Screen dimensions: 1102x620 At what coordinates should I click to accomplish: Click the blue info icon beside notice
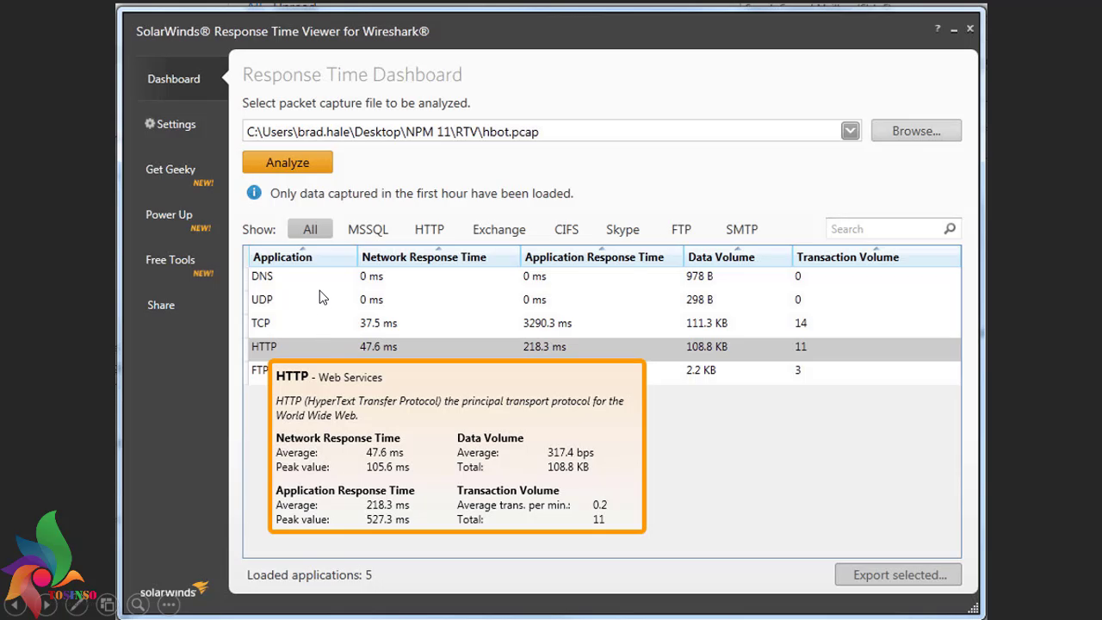point(254,193)
